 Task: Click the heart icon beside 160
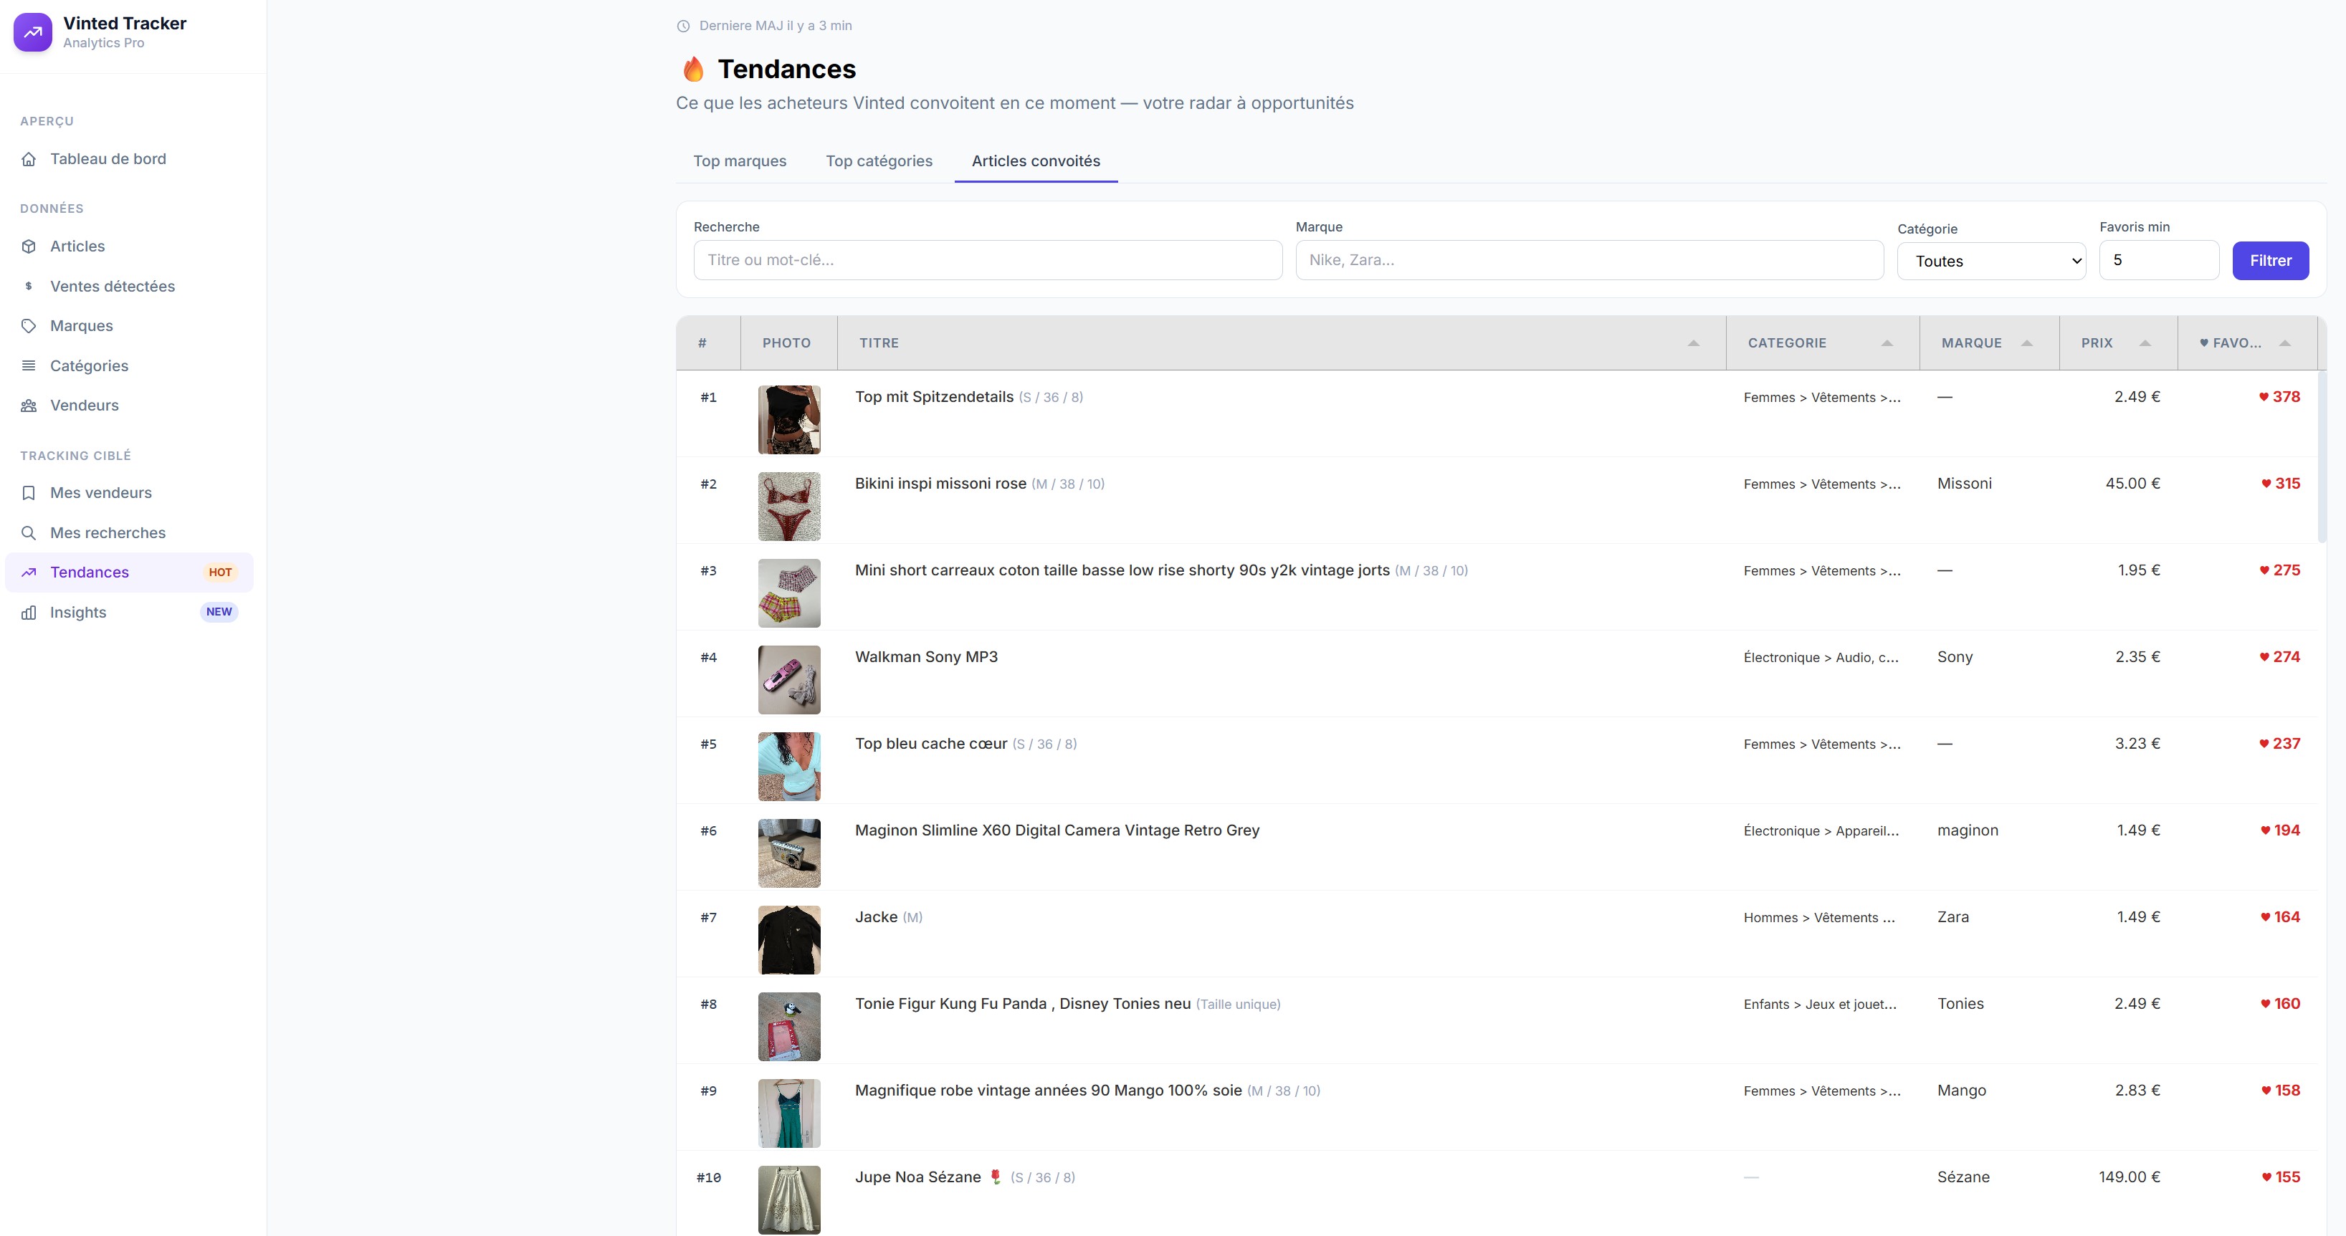click(2265, 1004)
